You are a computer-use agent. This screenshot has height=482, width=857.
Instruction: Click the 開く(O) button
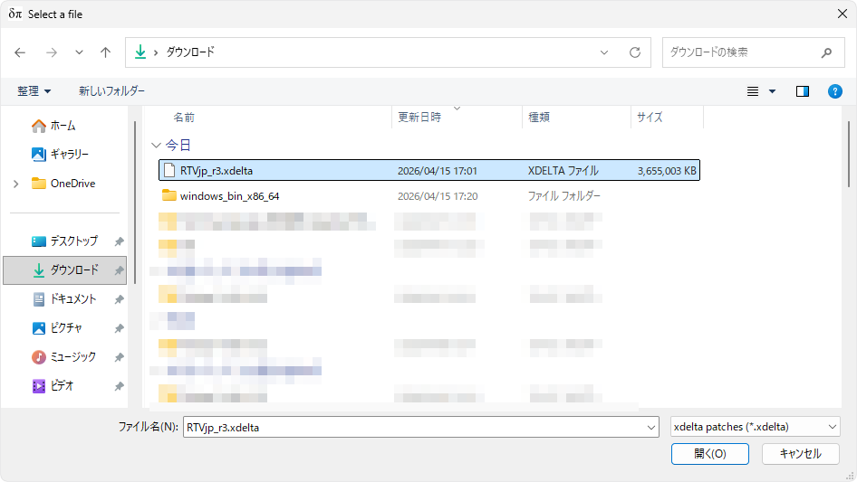pos(709,454)
